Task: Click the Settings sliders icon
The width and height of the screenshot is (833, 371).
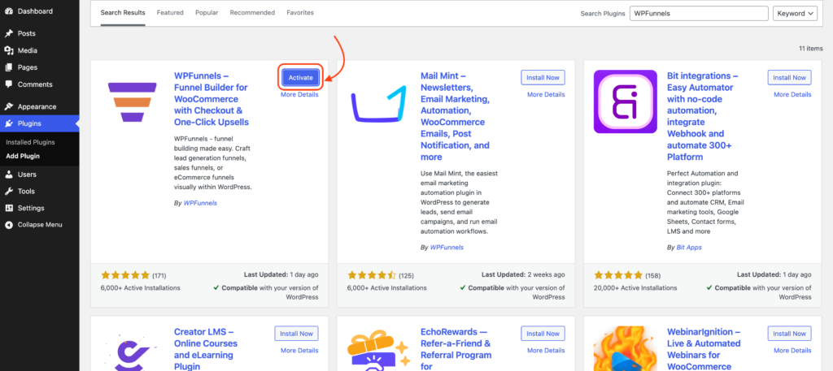Action: 8,208
